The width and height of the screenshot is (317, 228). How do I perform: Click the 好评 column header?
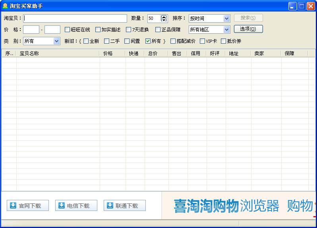[x=216, y=54]
